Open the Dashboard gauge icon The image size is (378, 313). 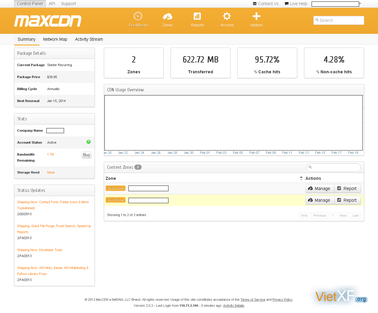pos(138,16)
